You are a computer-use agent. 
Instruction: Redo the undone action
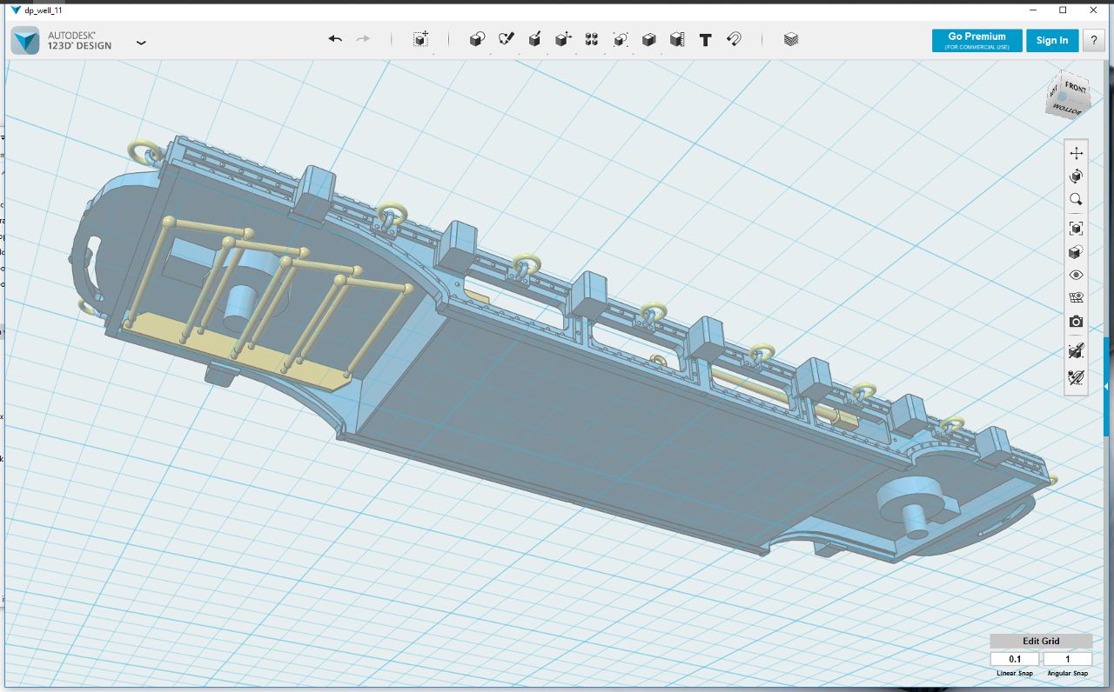pos(363,39)
